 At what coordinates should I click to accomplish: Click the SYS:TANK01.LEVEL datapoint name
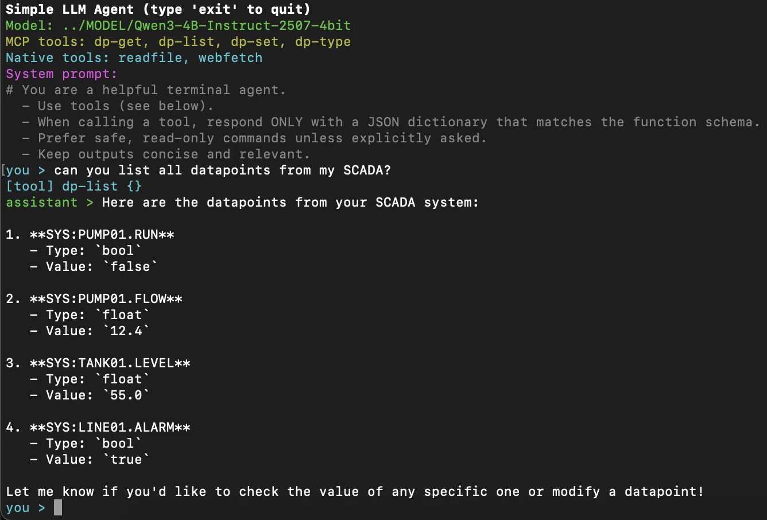click(110, 363)
